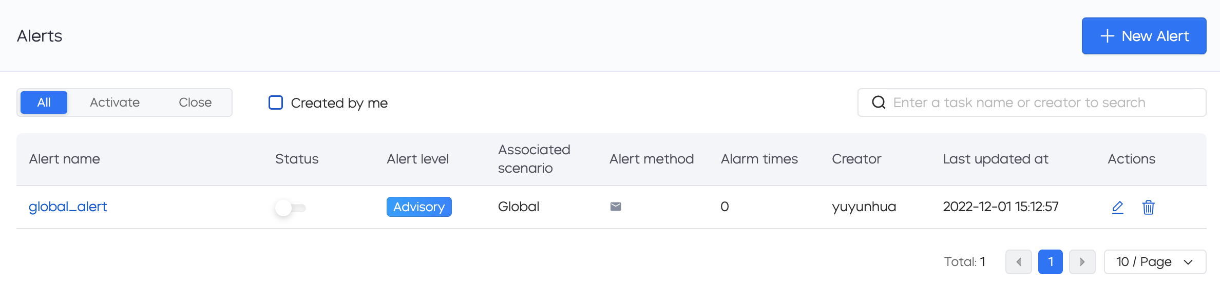Switch to the Close filter tab
Viewport: 1220px width, 288px height.
coord(195,102)
